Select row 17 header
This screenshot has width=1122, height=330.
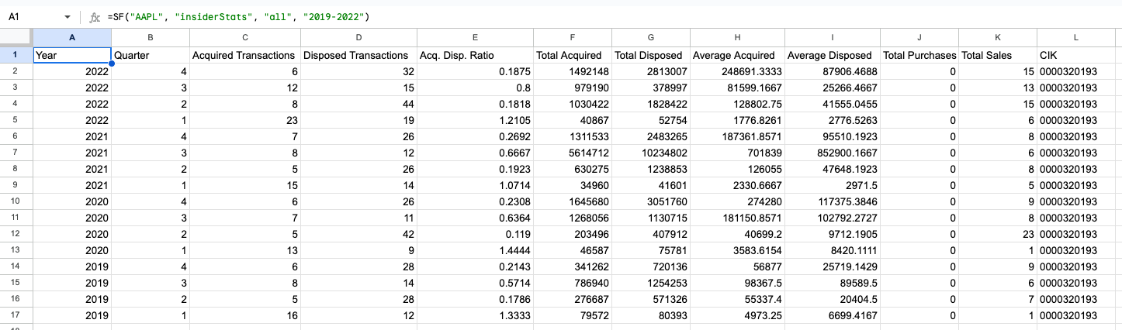(x=16, y=315)
